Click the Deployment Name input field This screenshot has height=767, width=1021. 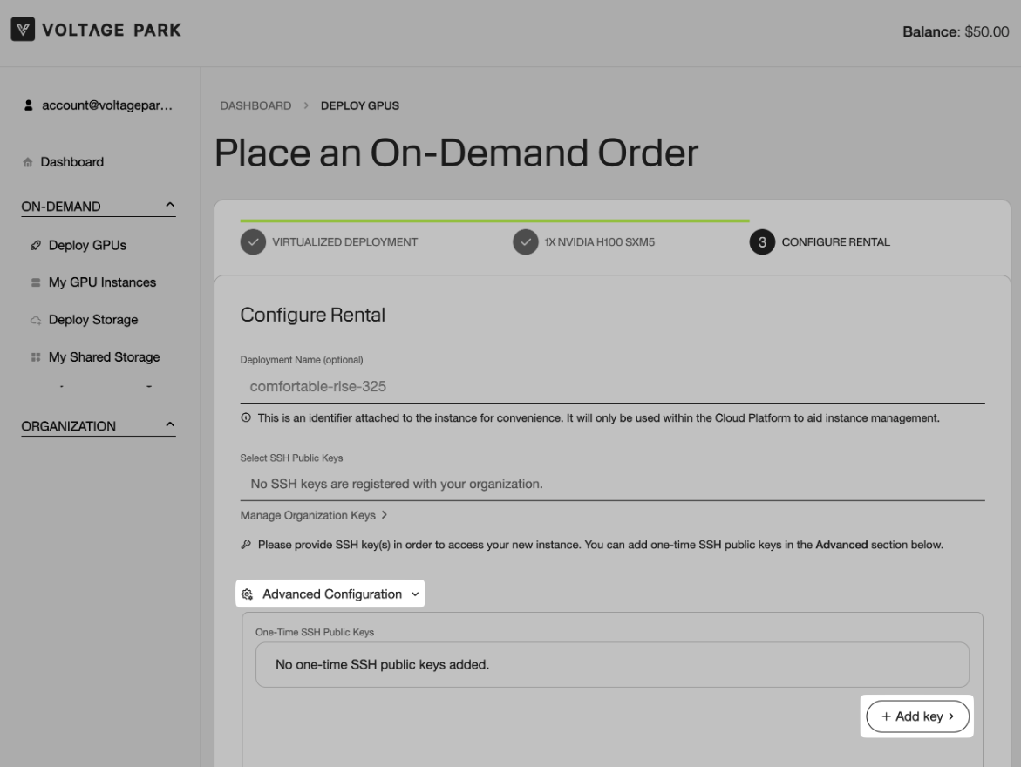click(x=610, y=386)
